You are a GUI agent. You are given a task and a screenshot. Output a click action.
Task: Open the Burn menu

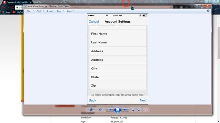[59, 11]
